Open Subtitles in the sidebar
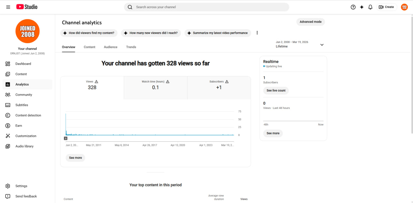Screen dimensions: 413x203 pos(27,105)
